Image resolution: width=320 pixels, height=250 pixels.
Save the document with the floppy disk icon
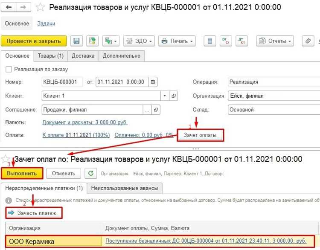76,41
